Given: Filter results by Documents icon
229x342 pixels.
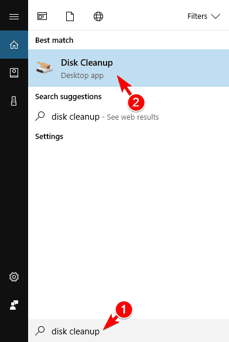Looking at the screenshot, I should tap(70, 16).
